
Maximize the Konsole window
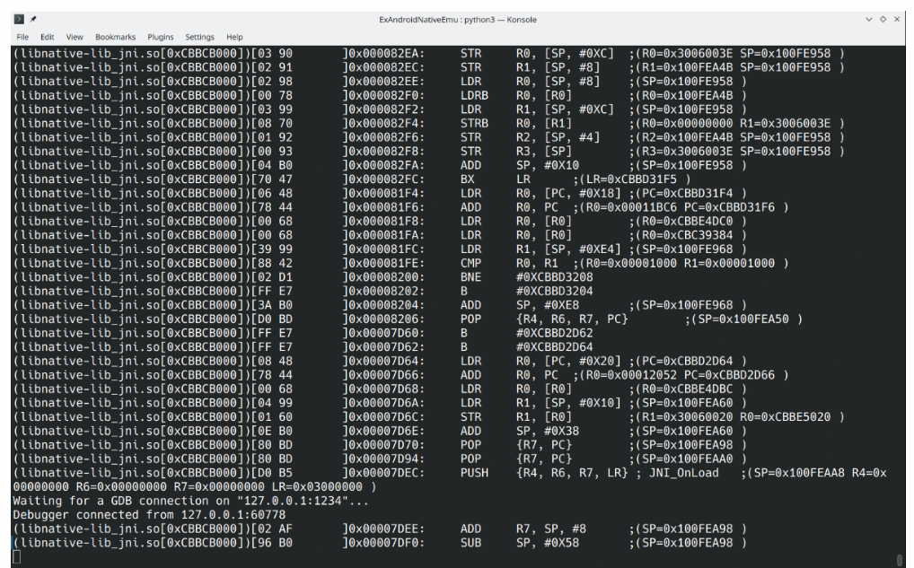883,19
